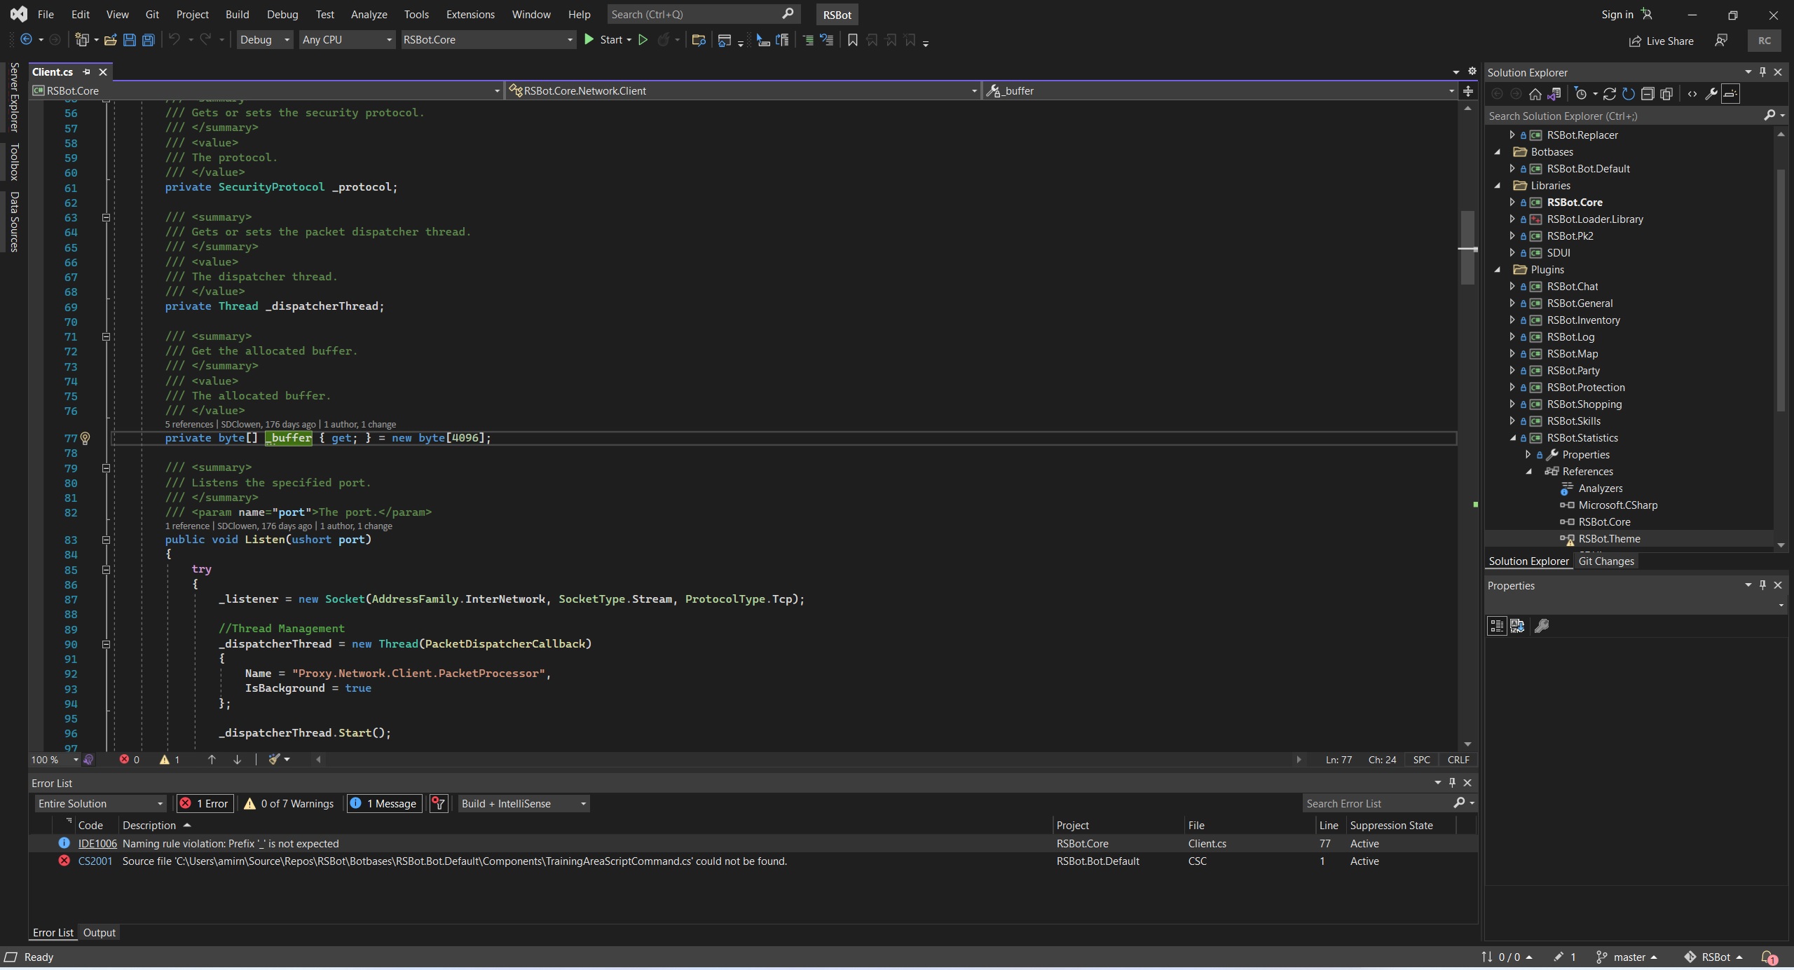This screenshot has height=970, width=1794.
Task: Switch to the Output tab
Action: 99,933
